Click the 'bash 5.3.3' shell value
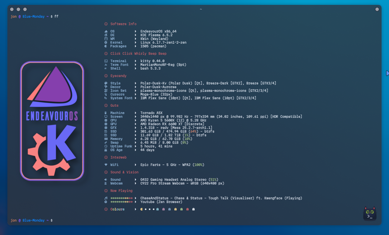Viewport: 389px width, 235px height. 150,69
